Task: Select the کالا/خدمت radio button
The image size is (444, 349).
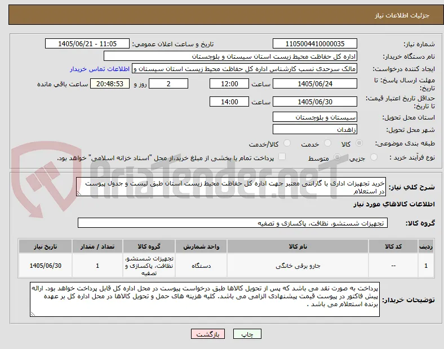Action: (287, 143)
